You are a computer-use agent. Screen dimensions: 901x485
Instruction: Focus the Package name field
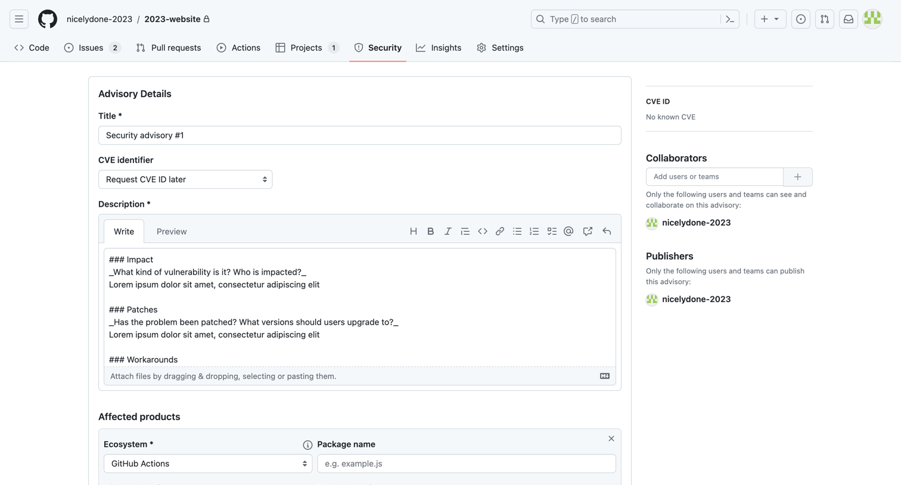467,464
